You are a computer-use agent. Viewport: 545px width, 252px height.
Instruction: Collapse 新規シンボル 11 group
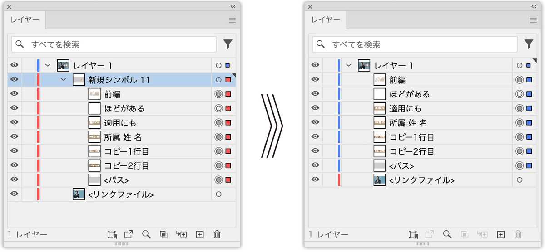tap(63, 80)
